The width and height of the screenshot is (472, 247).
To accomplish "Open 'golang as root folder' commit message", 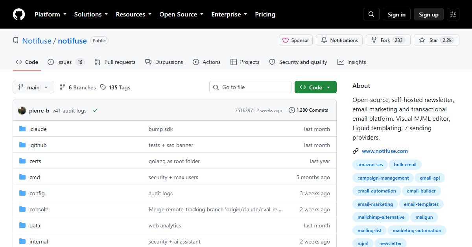I will [174, 161].
